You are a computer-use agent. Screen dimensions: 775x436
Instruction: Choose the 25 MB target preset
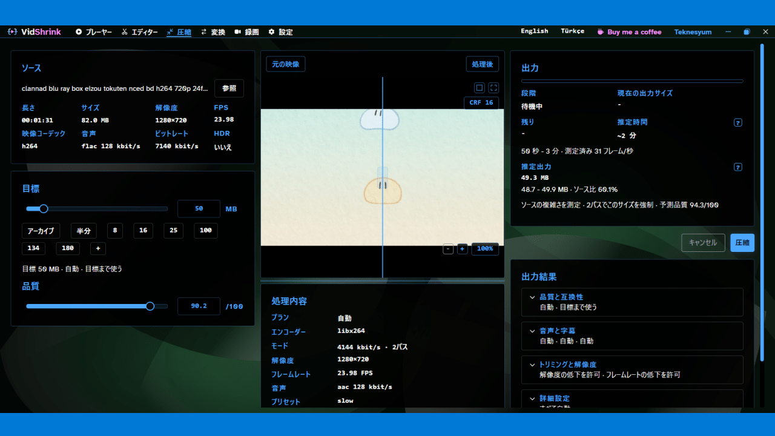point(173,231)
